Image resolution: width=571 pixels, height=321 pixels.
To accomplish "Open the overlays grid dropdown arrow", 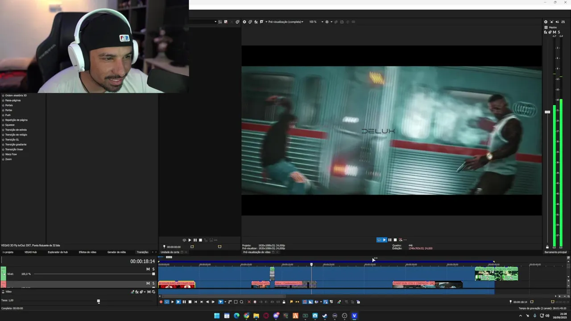I will 331,22.
